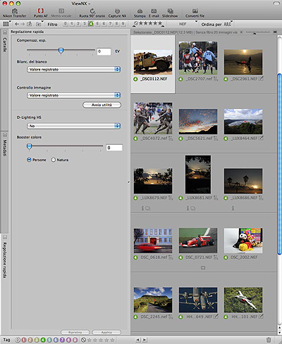282x344 pixels.
Task: Click the Avvia utilità button
Action: coord(102,105)
